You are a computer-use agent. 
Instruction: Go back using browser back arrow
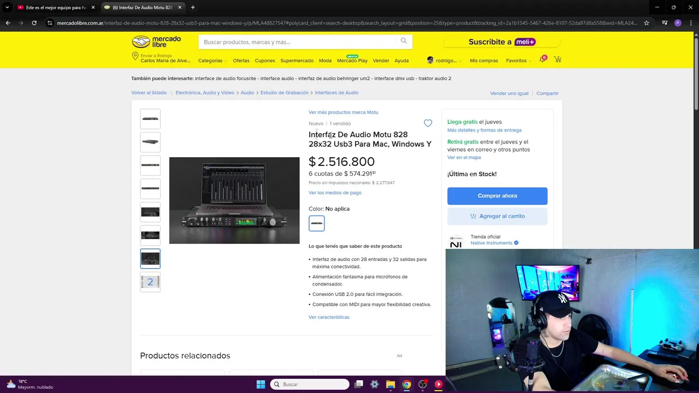click(8, 23)
